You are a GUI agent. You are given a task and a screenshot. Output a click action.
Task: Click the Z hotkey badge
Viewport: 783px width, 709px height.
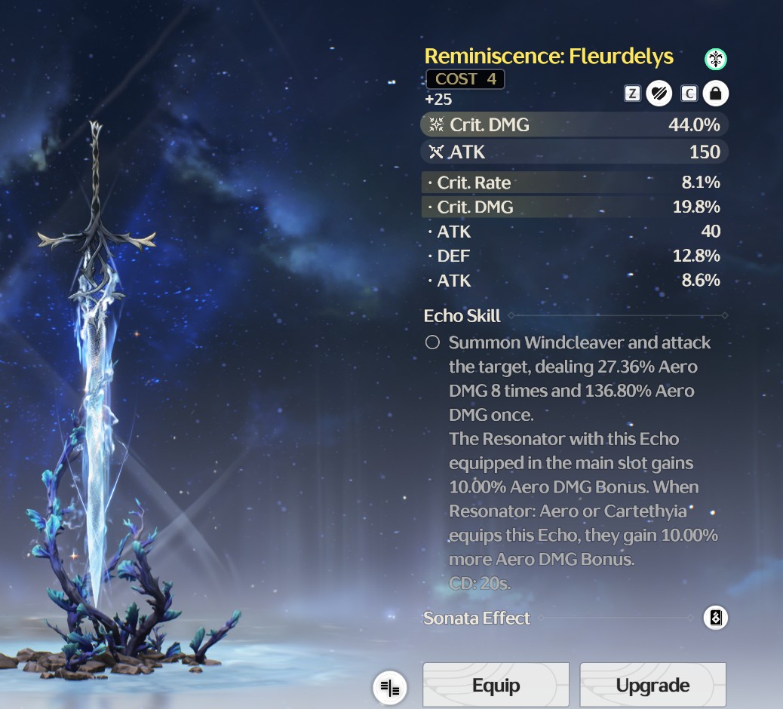coord(632,94)
